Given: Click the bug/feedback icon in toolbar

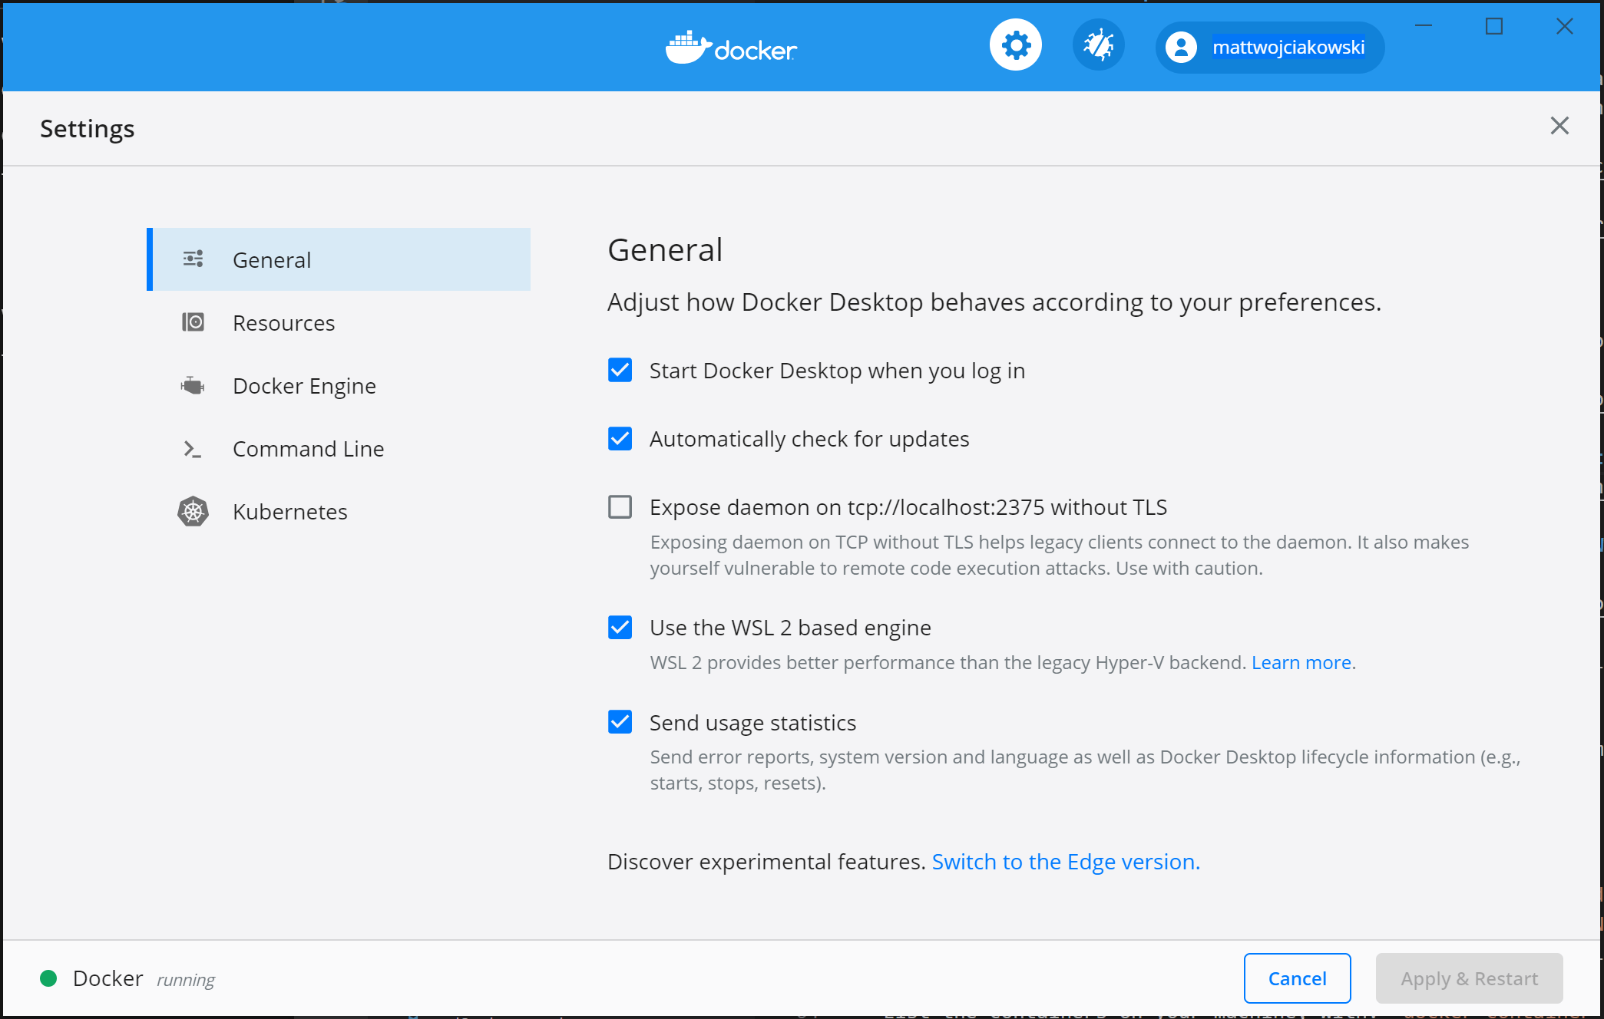Looking at the screenshot, I should point(1098,47).
